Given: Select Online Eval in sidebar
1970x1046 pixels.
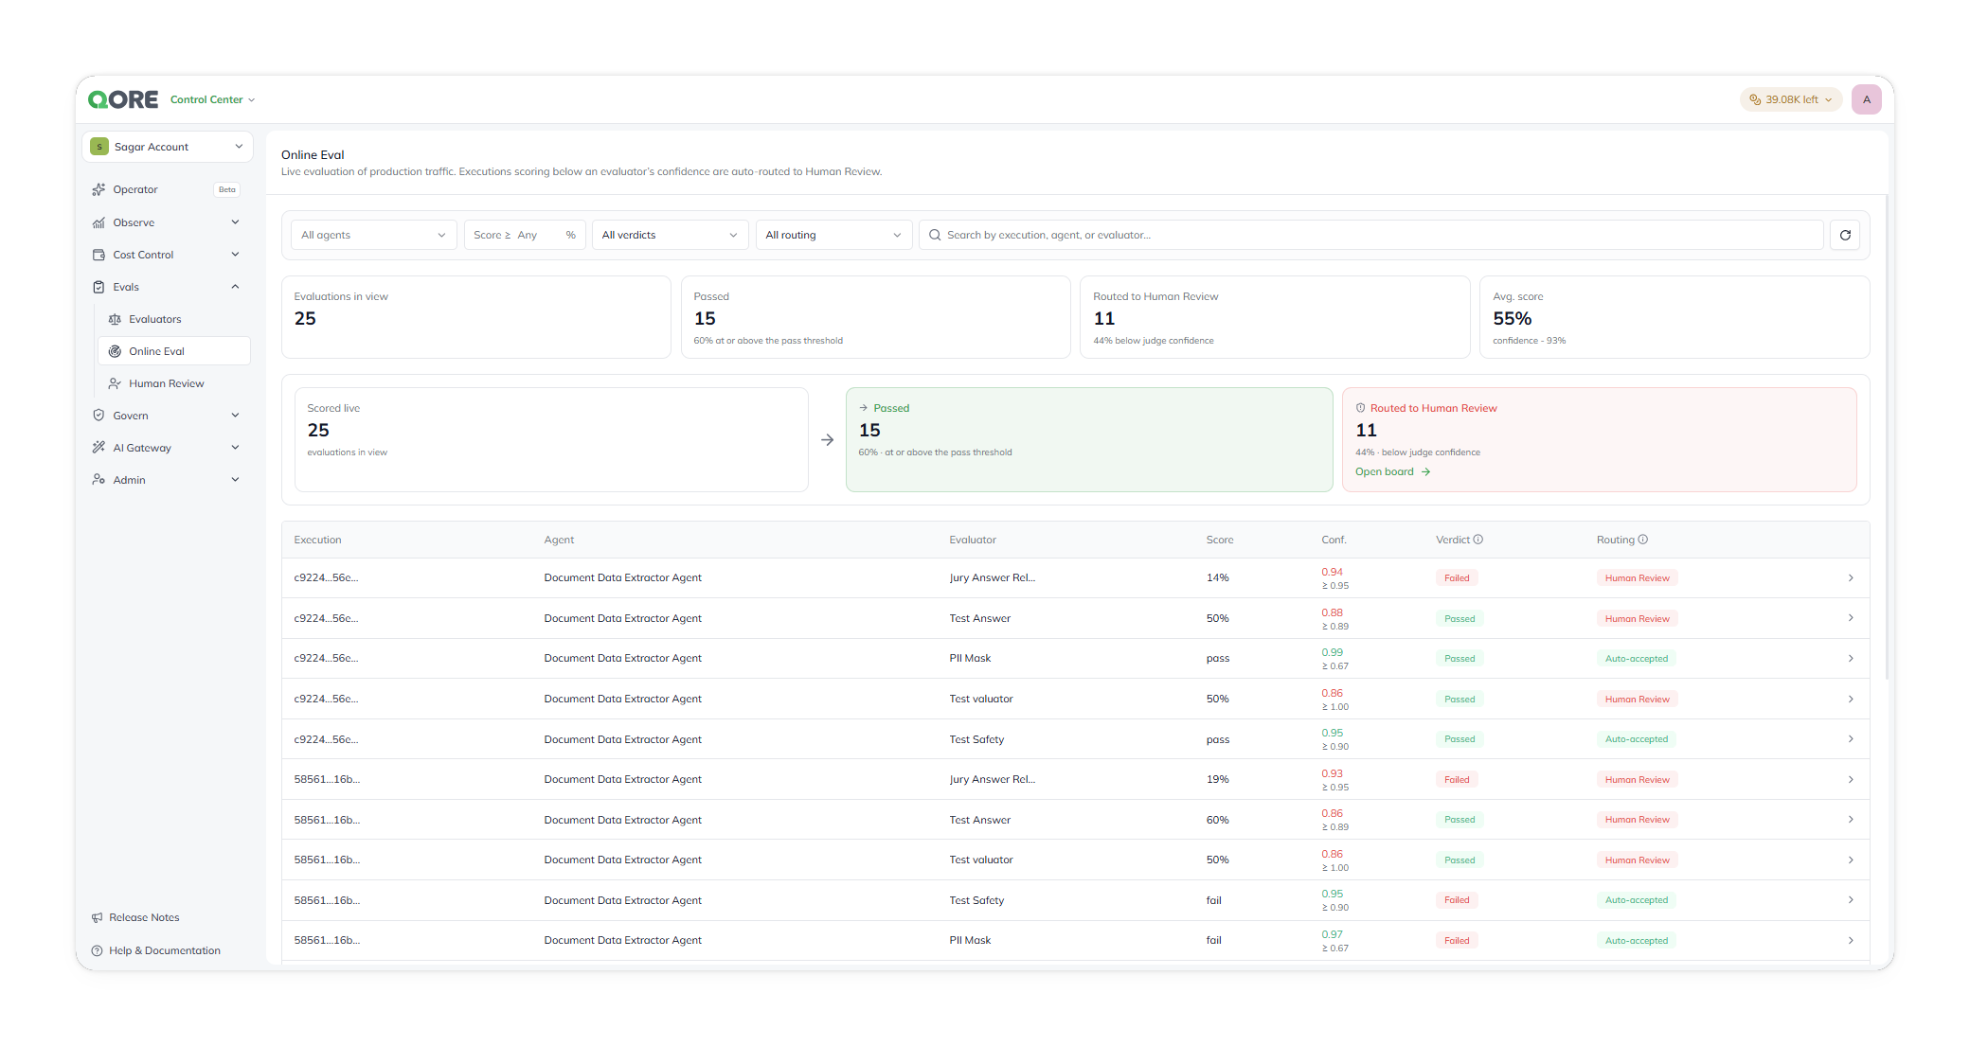Looking at the screenshot, I should [174, 351].
